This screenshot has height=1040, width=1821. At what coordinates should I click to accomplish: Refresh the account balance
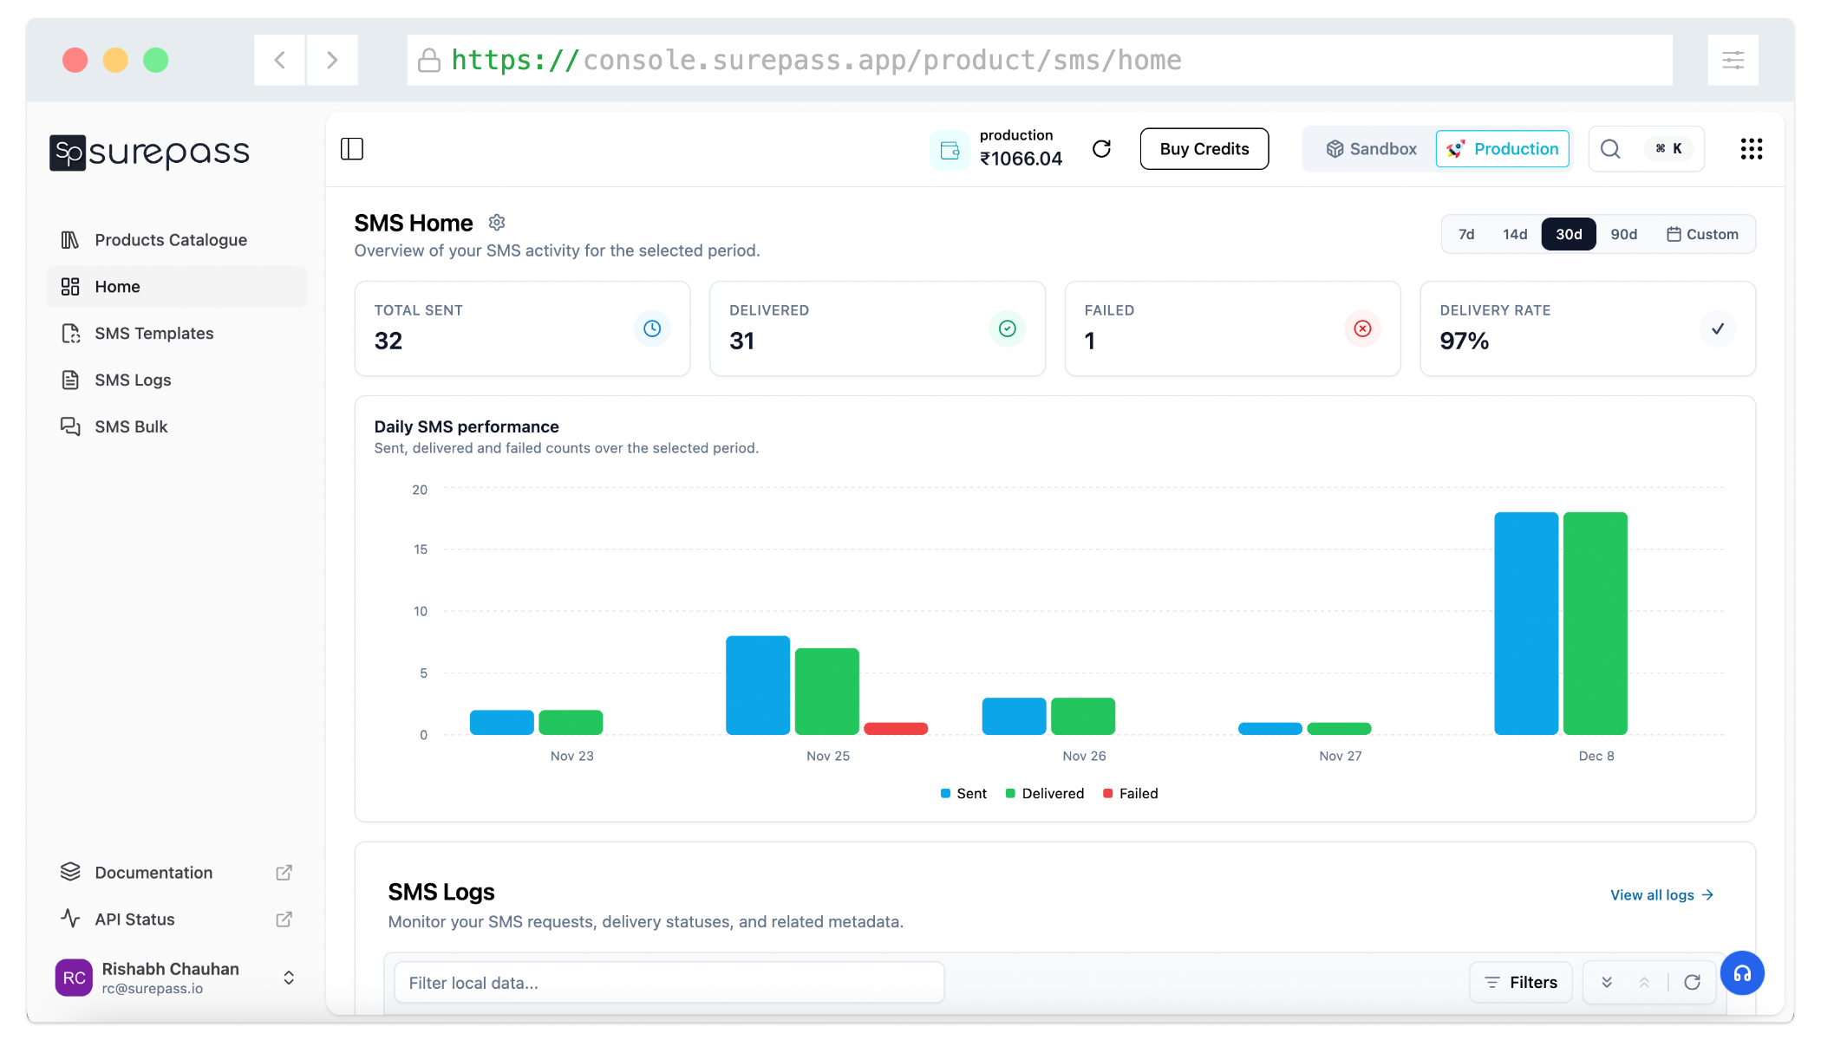1102,148
